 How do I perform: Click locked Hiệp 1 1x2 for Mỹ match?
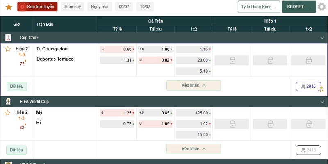click(308, 124)
